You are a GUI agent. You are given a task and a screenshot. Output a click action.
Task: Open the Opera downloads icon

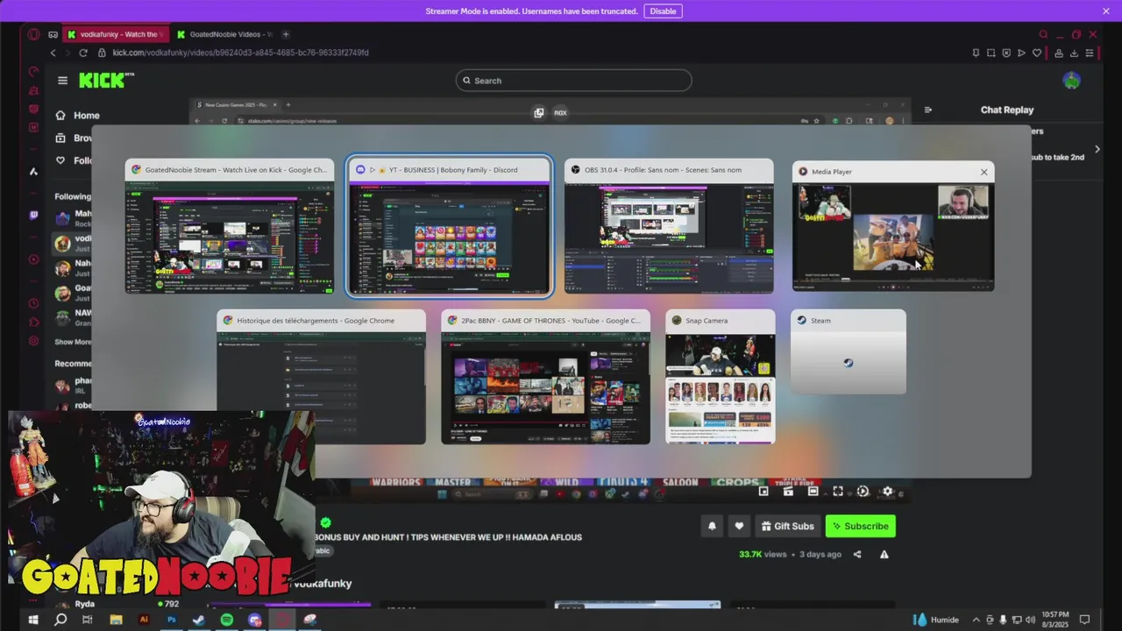1074,53
